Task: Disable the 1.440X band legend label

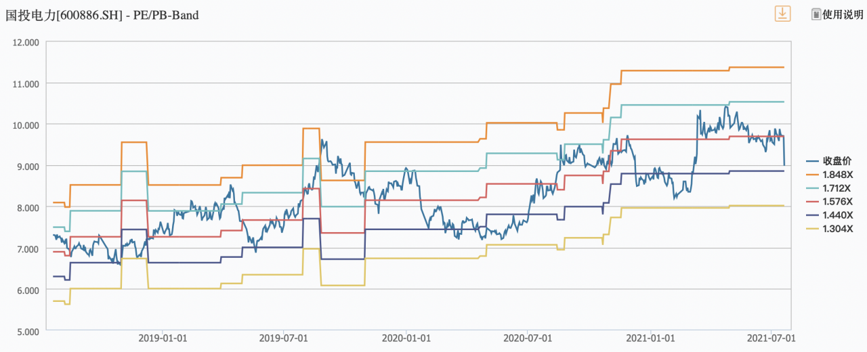Action: [x=837, y=215]
